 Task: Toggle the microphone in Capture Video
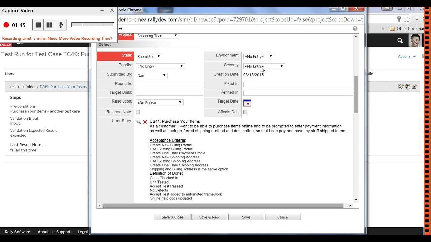(61, 25)
